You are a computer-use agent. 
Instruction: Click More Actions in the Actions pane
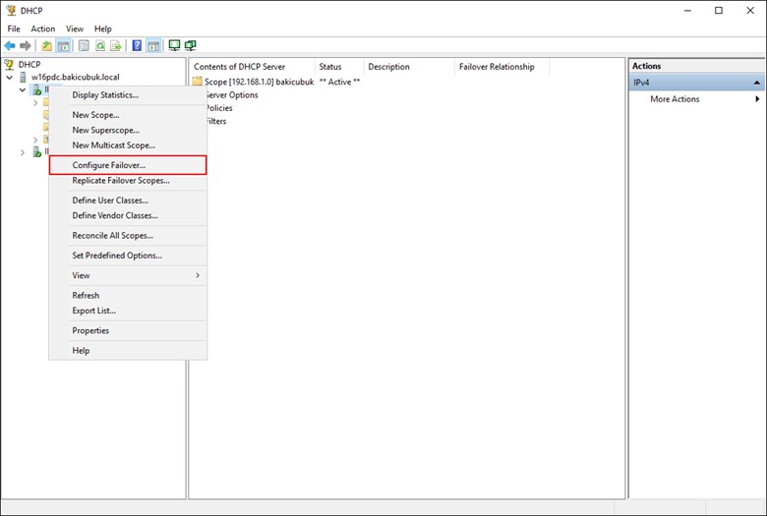pos(675,99)
